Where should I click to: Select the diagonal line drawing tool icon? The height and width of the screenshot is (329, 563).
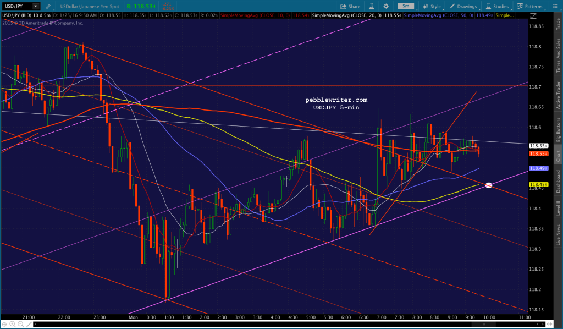(29, 325)
